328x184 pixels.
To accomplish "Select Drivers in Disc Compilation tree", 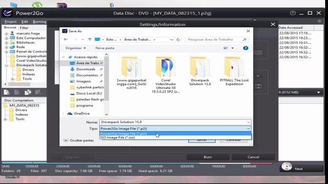I will [21, 110].
